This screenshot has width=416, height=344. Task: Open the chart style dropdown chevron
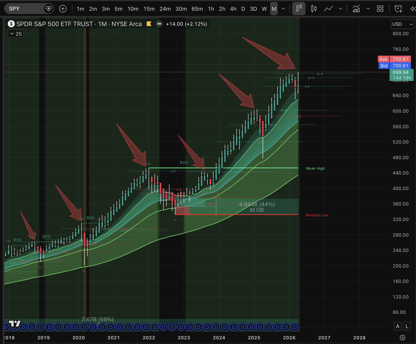(x=340, y=8)
